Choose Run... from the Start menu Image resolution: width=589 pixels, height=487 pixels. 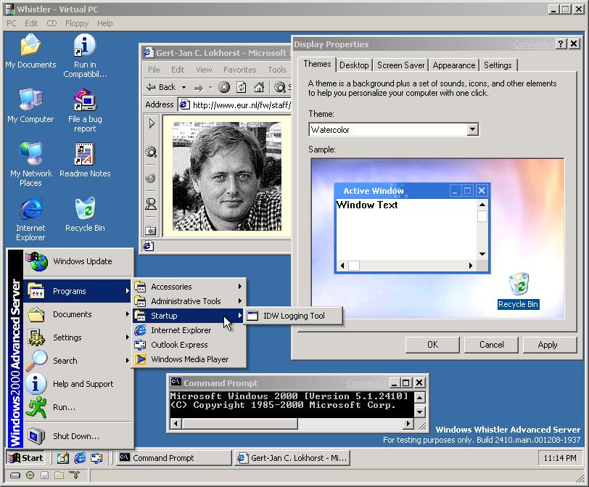tap(78, 407)
